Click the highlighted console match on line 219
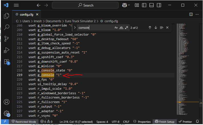 tap(48, 75)
